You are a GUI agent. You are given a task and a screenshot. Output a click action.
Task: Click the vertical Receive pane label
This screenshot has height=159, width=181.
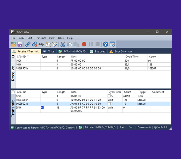click(13, 73)
